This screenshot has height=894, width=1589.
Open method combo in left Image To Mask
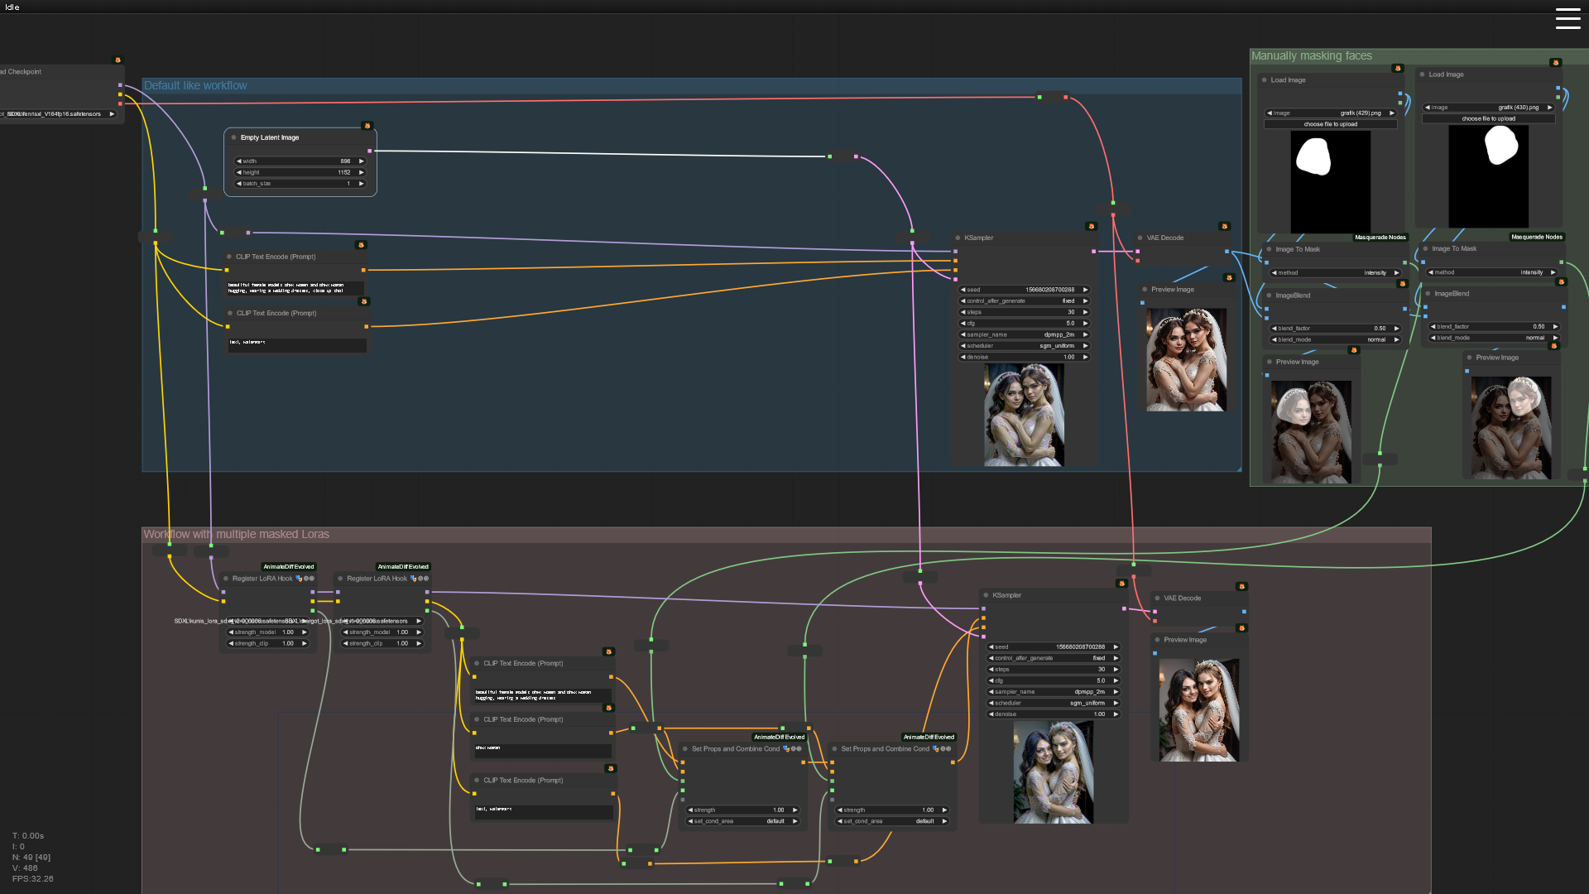[1335, 272]
